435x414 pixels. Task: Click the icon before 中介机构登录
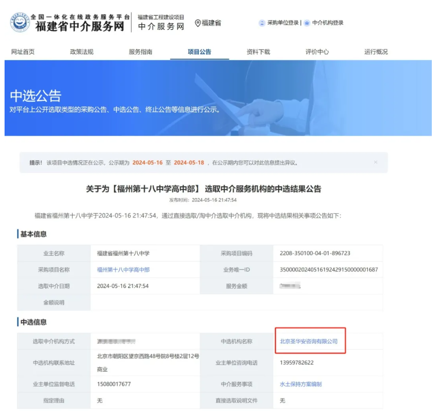click(x=307, y=23)
